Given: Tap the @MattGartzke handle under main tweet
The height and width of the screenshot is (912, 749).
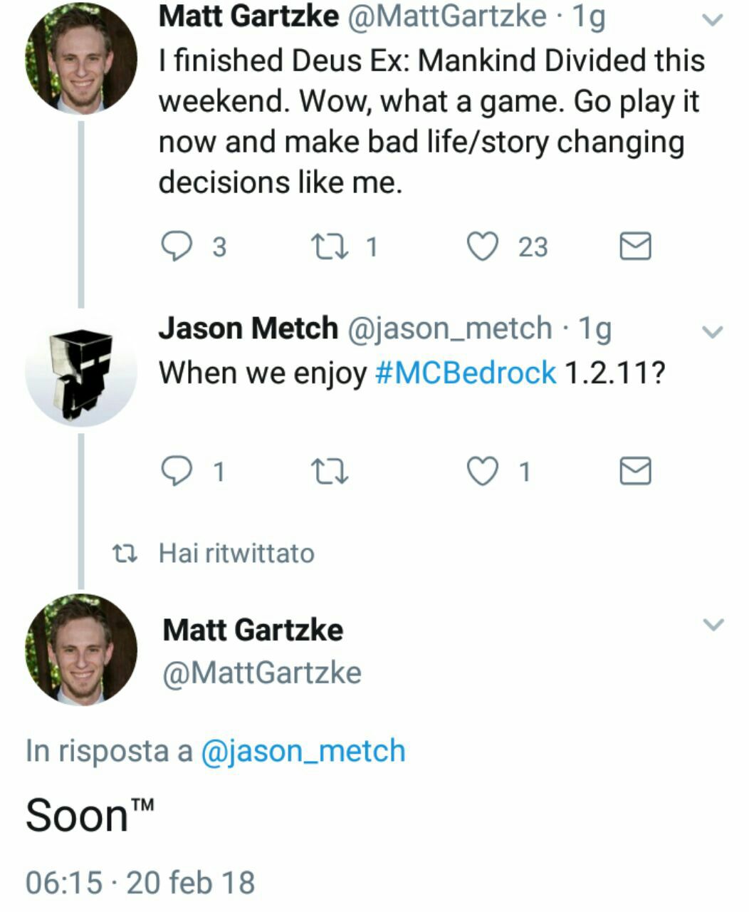Looking at the screenshot, I should (x=262, y=673).
